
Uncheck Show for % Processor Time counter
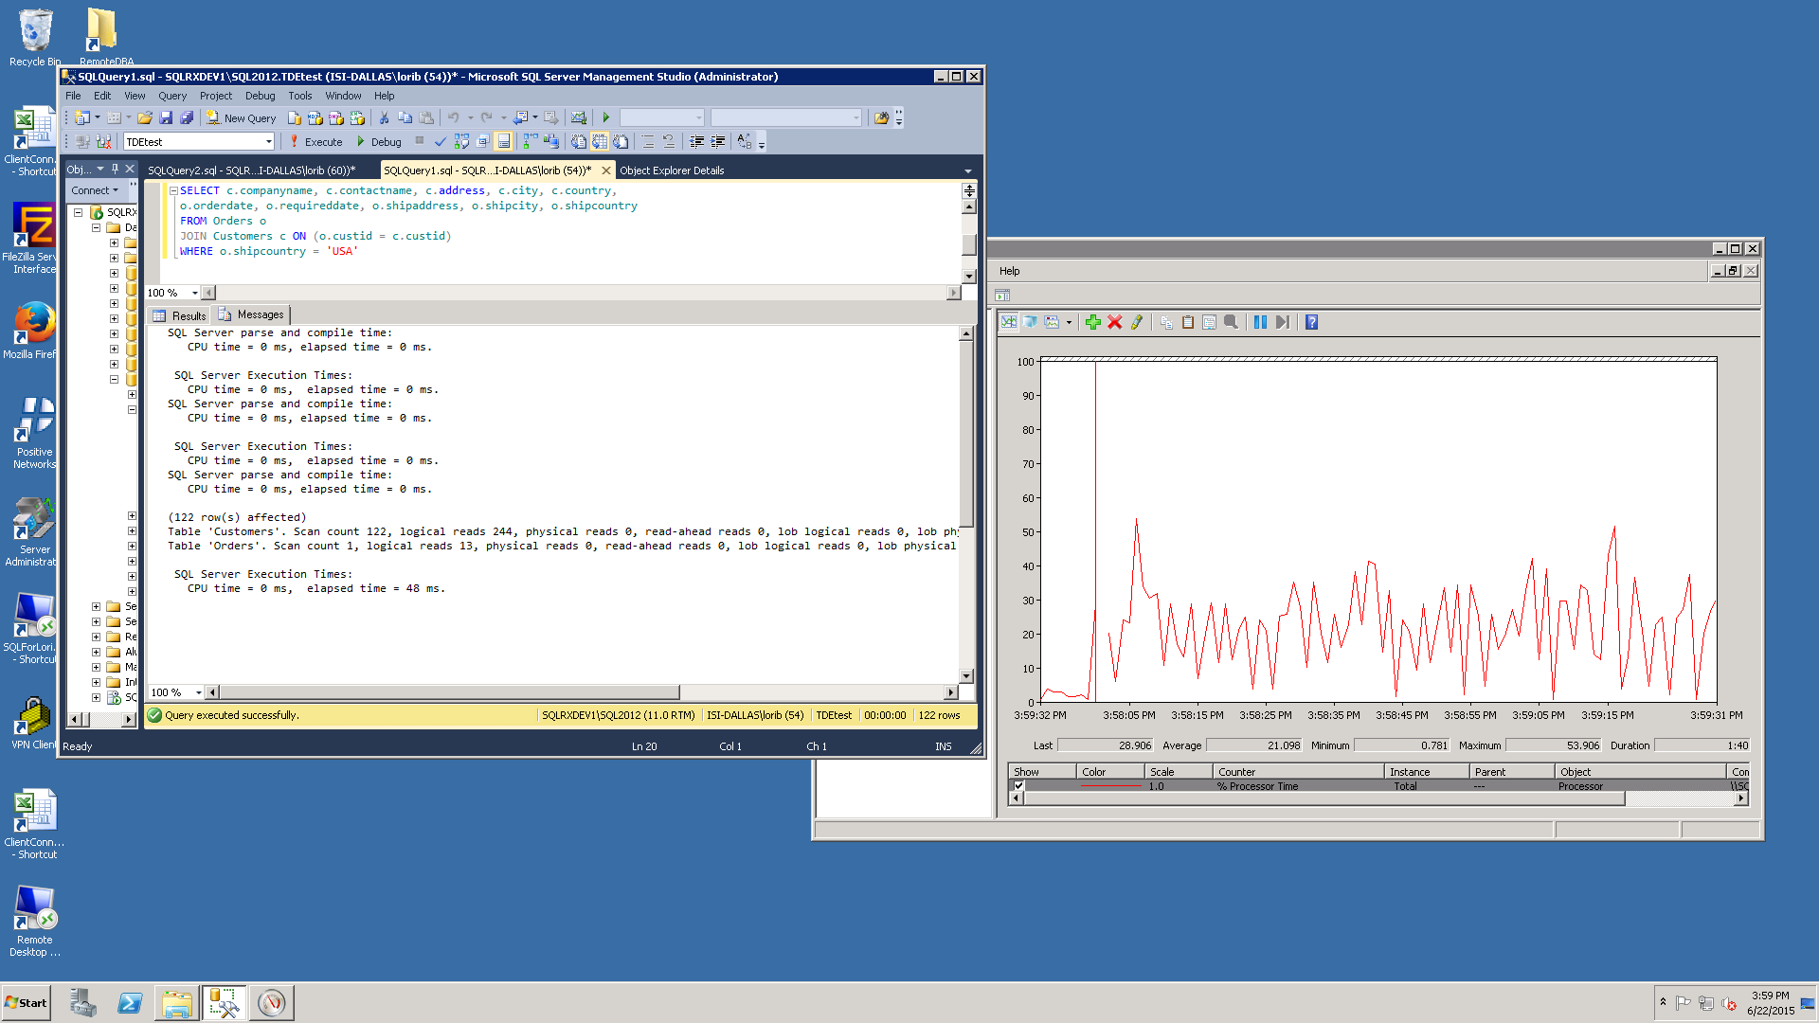tap(1019, 786)
